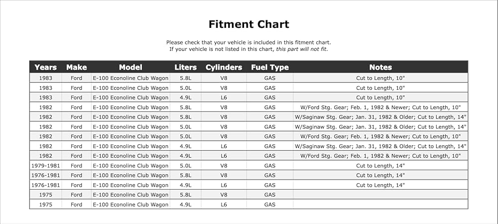Viewport: 498px width, 224px height.
Task: Click the Model column header
Action: 130,67
